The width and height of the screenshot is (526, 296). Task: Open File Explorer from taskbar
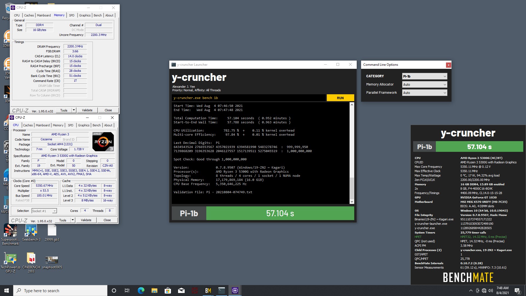point(154,291)
